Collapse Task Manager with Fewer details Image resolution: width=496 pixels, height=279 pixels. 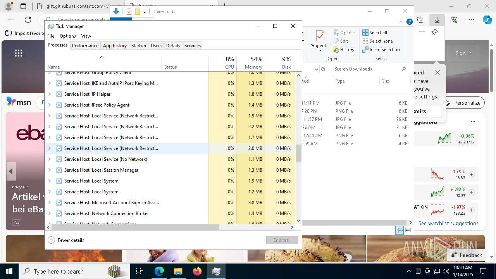tap(66, 240)
